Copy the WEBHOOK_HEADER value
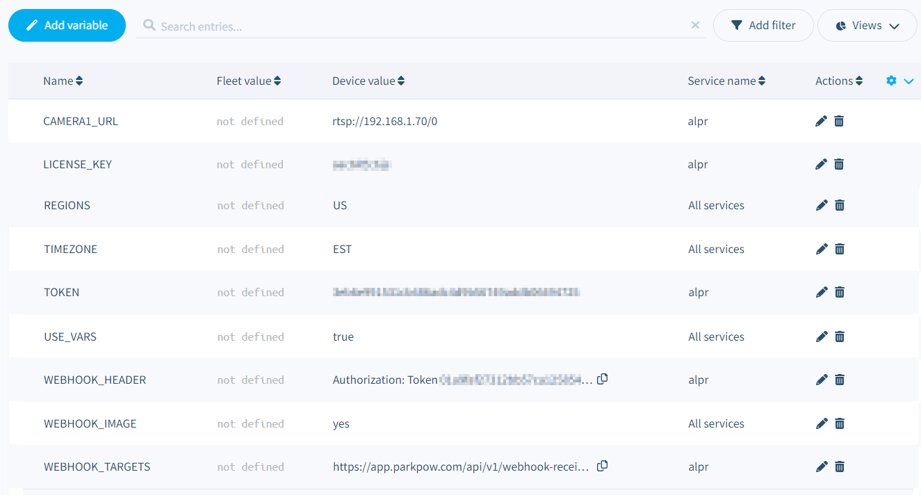The image size is (921, 495). [x=602, y=379]
